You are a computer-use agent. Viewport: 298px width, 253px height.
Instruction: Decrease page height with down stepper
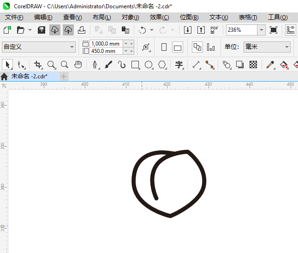coord(126,51)
